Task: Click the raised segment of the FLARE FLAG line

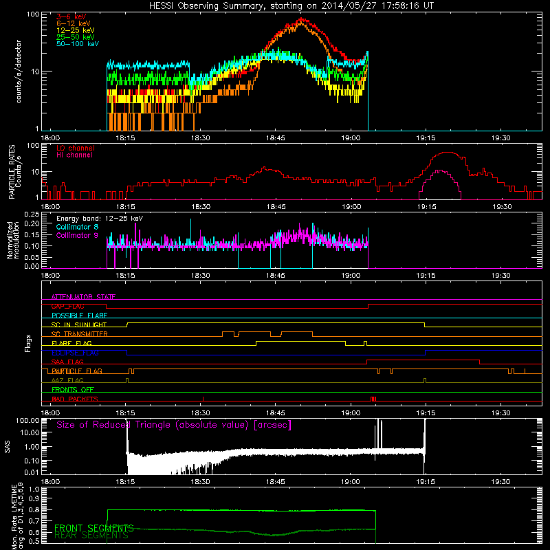Action: click(300, 341)
